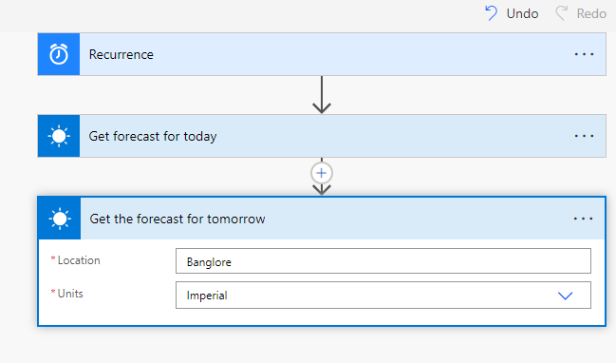The image size is (616, 363).
Task: Click the Undo arrow icon
Action: tap(491, 13)
